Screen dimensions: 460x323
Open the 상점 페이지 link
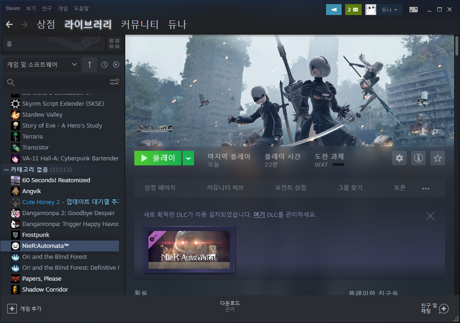160,187
